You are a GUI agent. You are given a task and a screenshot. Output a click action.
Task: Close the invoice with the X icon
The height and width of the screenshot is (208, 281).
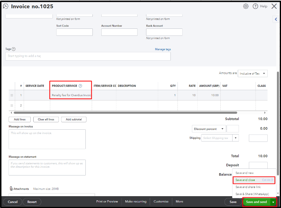[274, 6]
